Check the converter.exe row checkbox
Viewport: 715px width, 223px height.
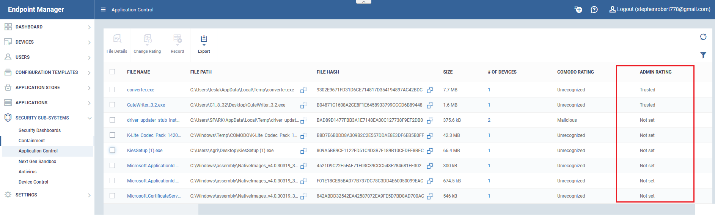[x=112, y=90]
